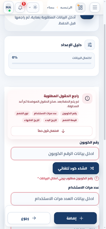Click the إضافة add button
This screenshot has width=106, height=229.
click(75, 218)
